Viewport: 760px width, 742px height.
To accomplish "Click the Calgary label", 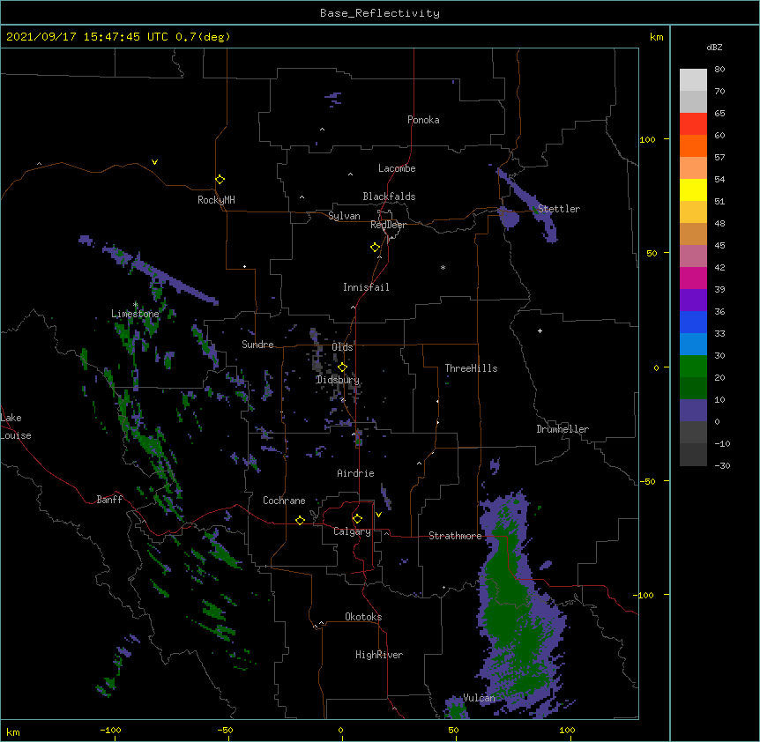I will tap(352, 531).
